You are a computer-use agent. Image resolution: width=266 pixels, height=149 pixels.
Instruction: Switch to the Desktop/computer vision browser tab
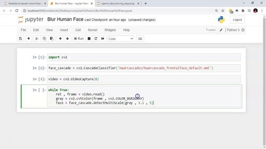25,4
